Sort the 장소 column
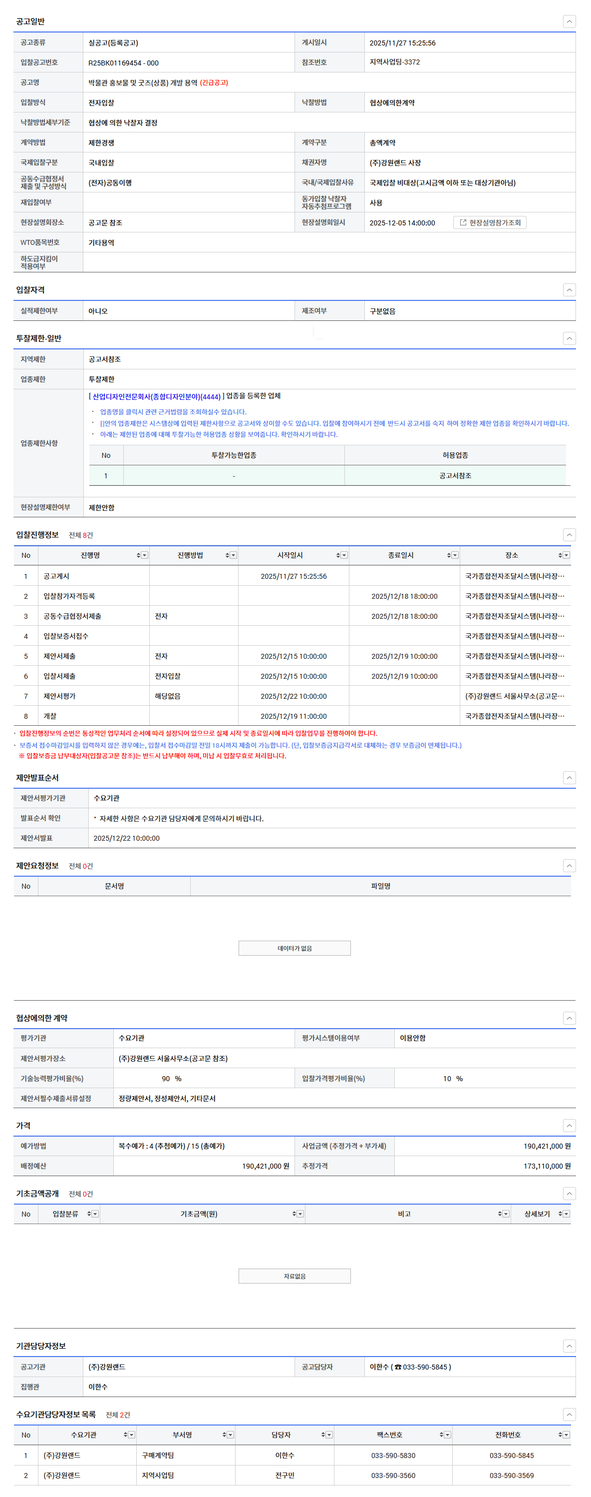Image resolution: width=591 pixels, height=1497 pixels. tap(560, 555)
